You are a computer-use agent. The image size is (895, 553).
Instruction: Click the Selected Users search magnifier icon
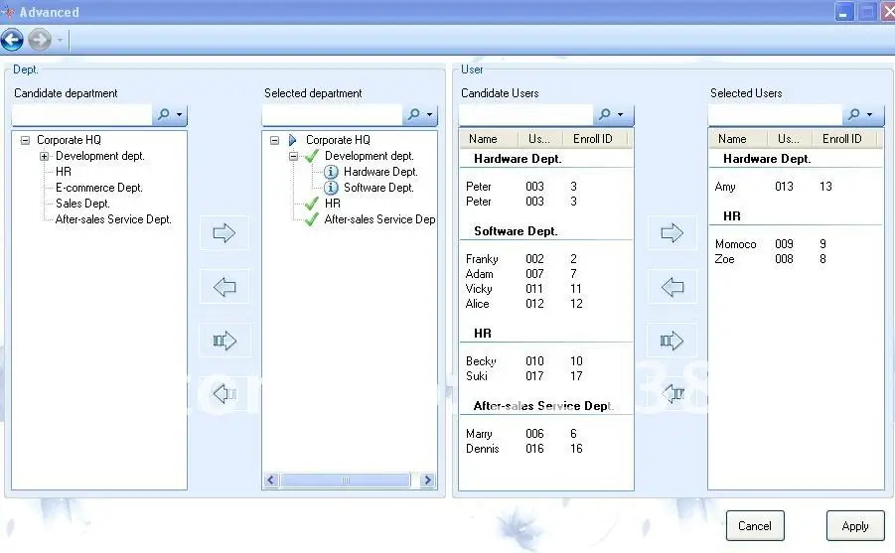point(854,114)
